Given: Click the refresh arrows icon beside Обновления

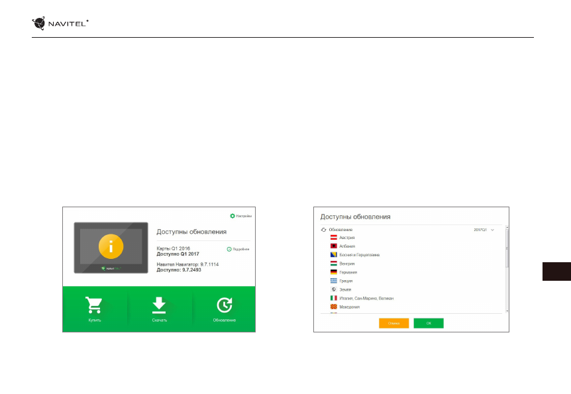Looking at the screenshot, I should [324, 229].
